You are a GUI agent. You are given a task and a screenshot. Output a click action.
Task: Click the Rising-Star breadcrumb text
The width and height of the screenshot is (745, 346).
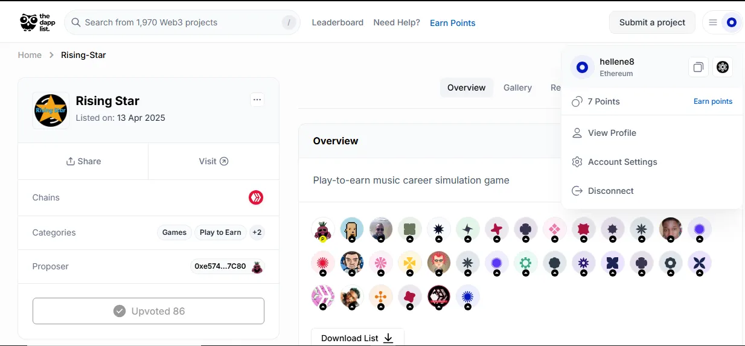83,55
